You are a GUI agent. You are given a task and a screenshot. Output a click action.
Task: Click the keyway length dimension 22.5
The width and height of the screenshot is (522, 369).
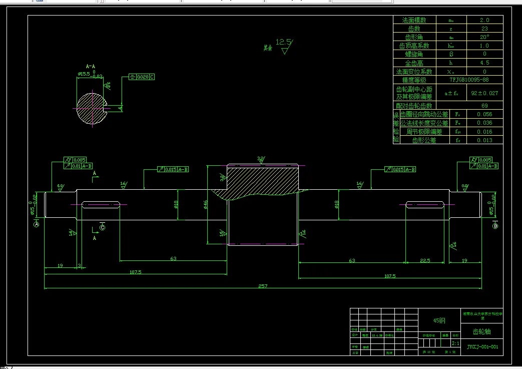pos(425,260)
